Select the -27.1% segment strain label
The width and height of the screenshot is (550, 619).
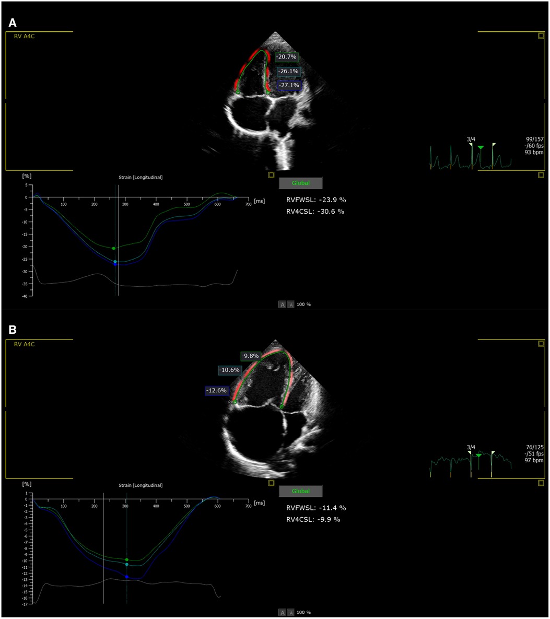tap(289, 85)
